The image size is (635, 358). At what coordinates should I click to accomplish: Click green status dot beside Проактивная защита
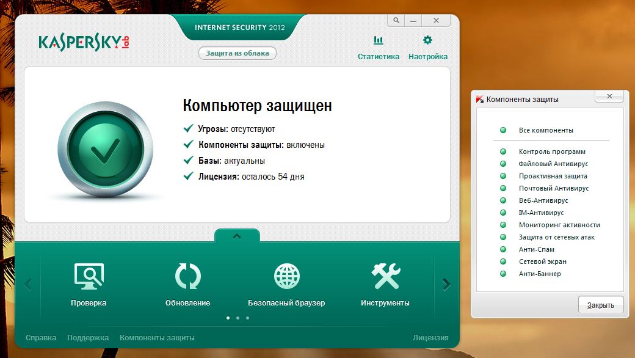503,176
